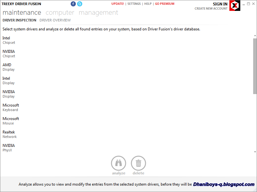
Task: Maximize the Driver Fusion window
Action: pos(248,4)
